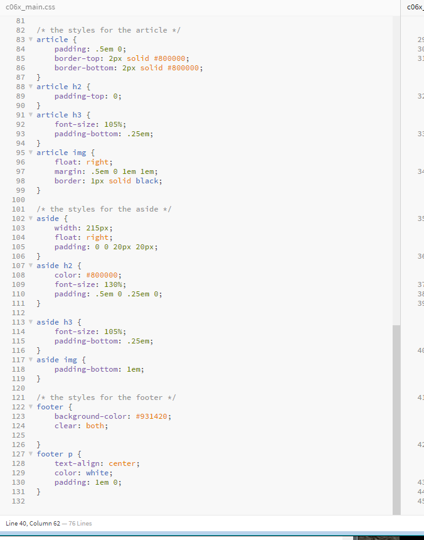Click 'margin: .5em 0 1em 1em' declaration
Image resolution: width=424 pixels, height=540 pixels.
106,171
